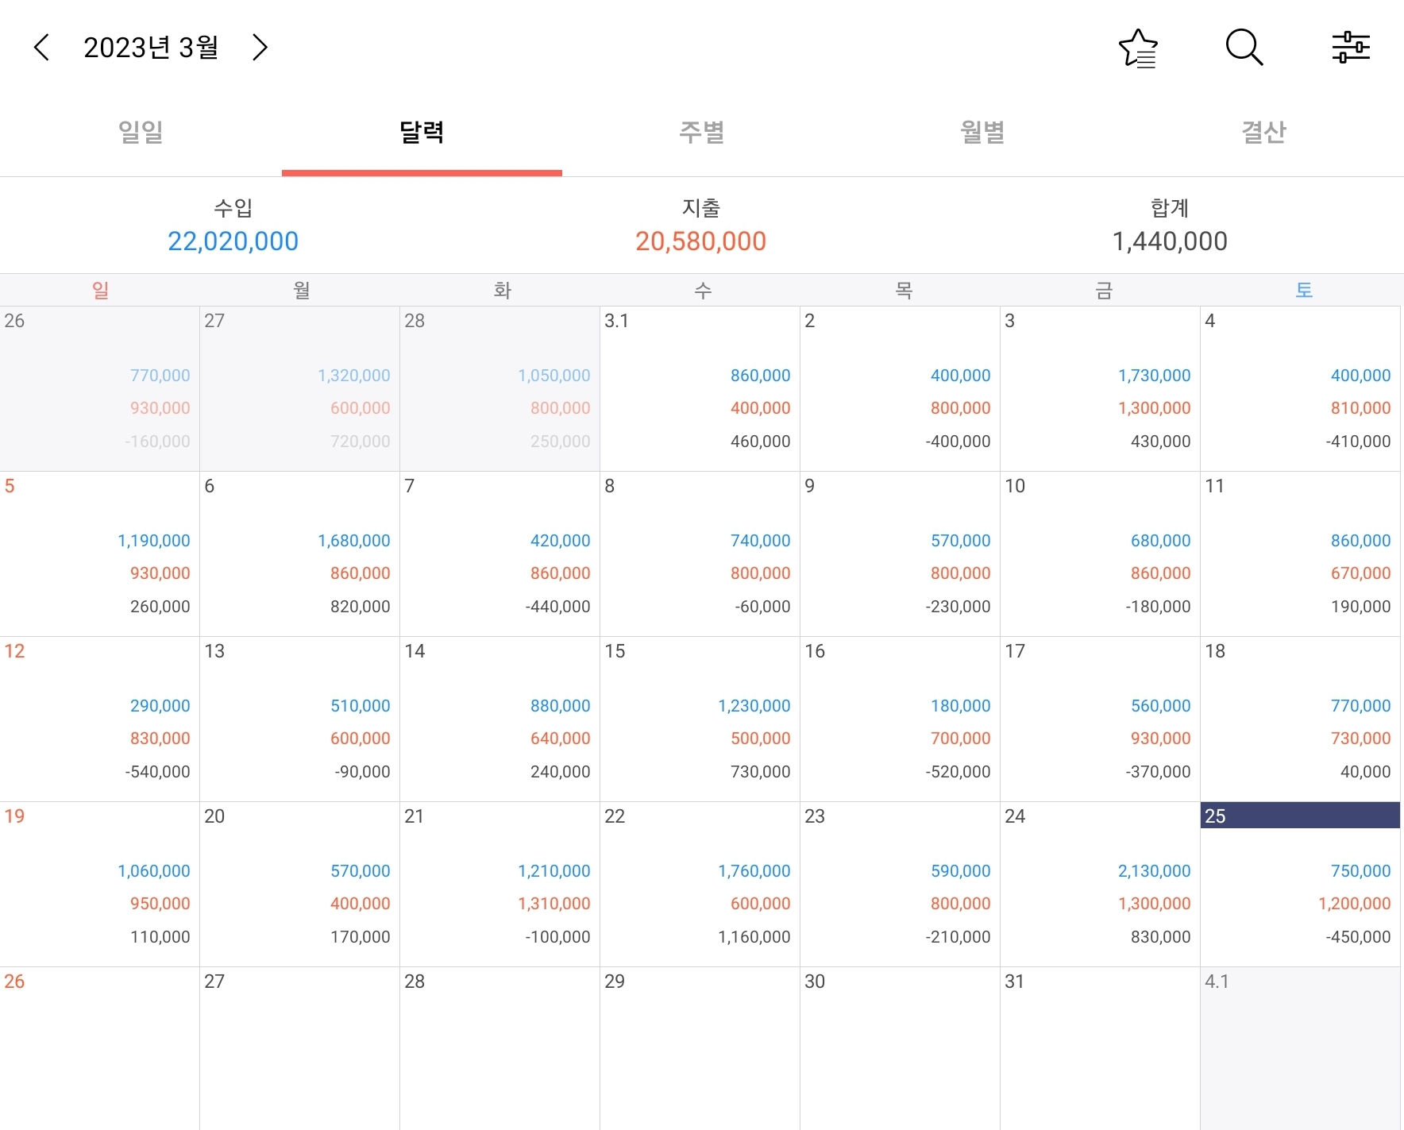Click balance 170,000 on day 20
1404x1130 pixels.
pyautogui.click(x=361, y=937)
